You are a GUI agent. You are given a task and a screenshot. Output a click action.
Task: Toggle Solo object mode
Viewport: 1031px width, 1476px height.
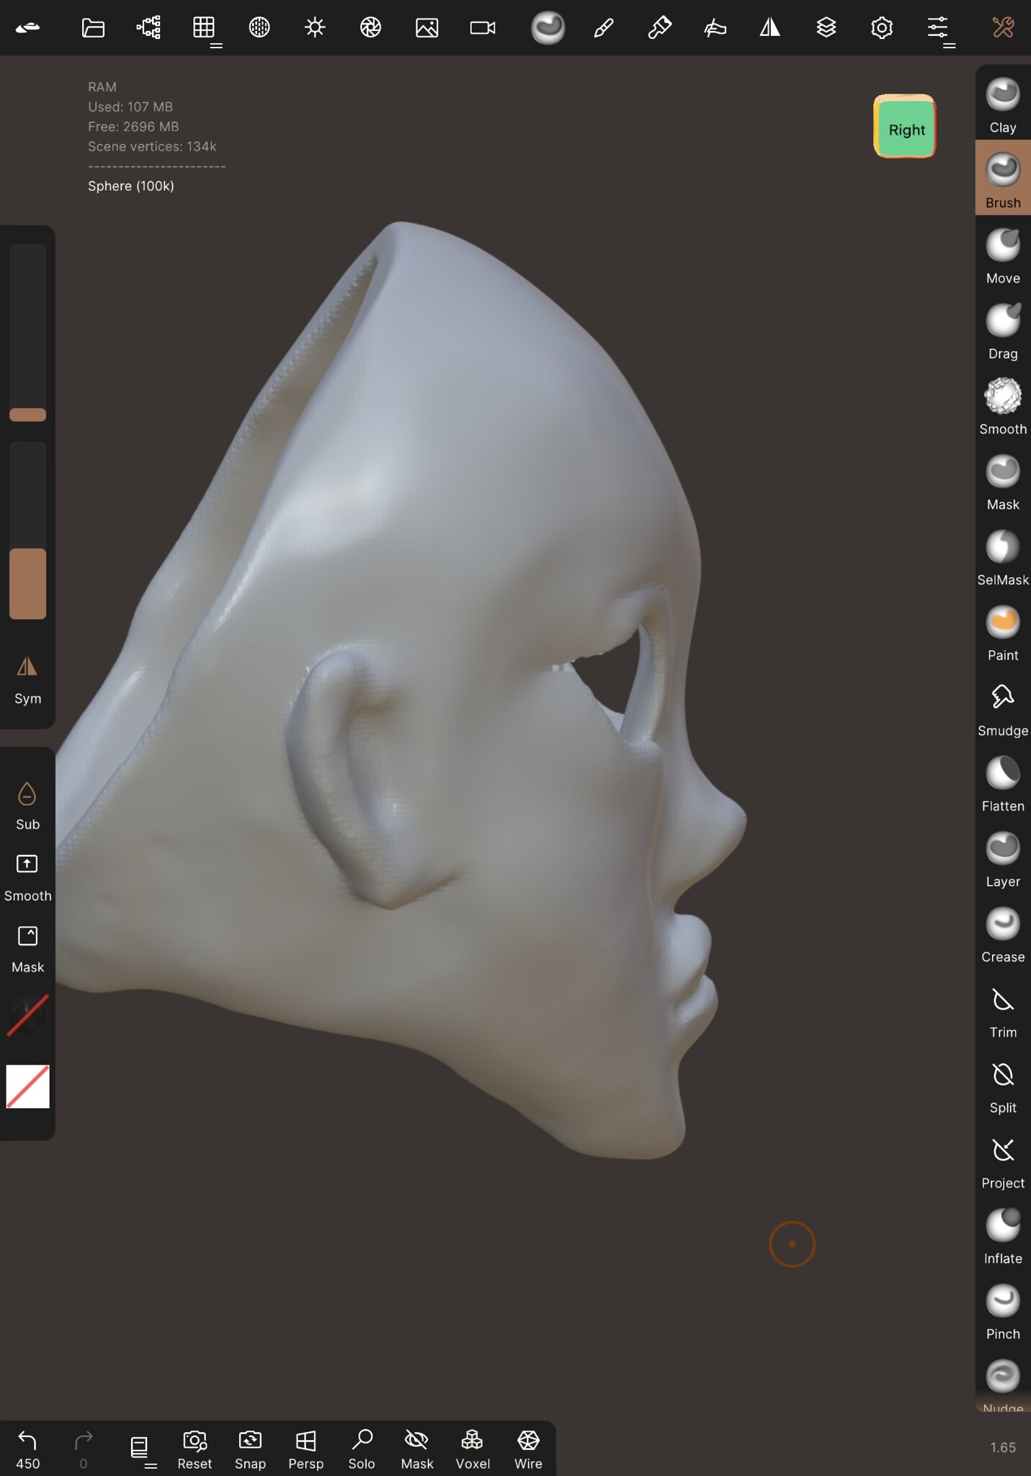click(x=362, y=1449)
